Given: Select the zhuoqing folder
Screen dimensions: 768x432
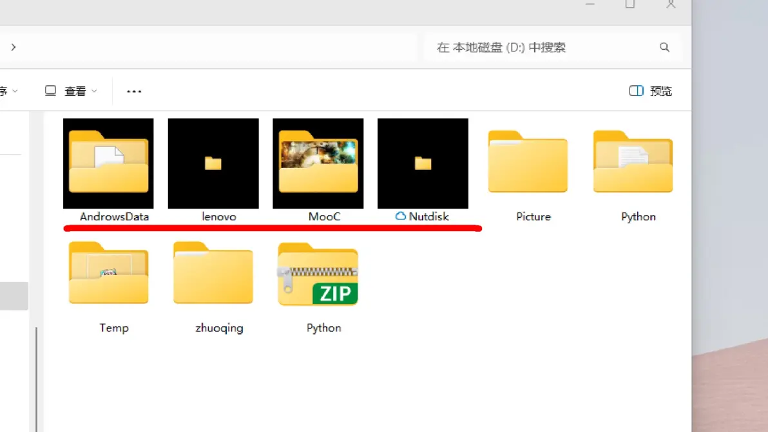Looking at the screenshot, I should click(213, 274).
